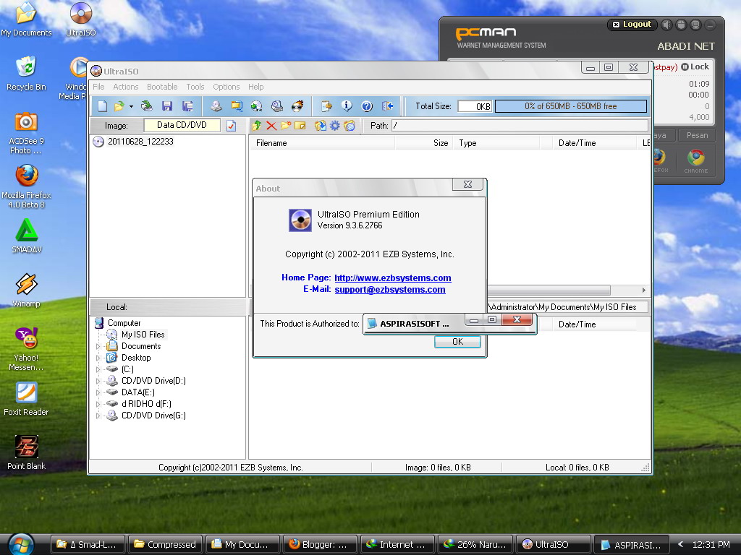Open the Actions menu
The image size is (741, 555).
(126, 87)
